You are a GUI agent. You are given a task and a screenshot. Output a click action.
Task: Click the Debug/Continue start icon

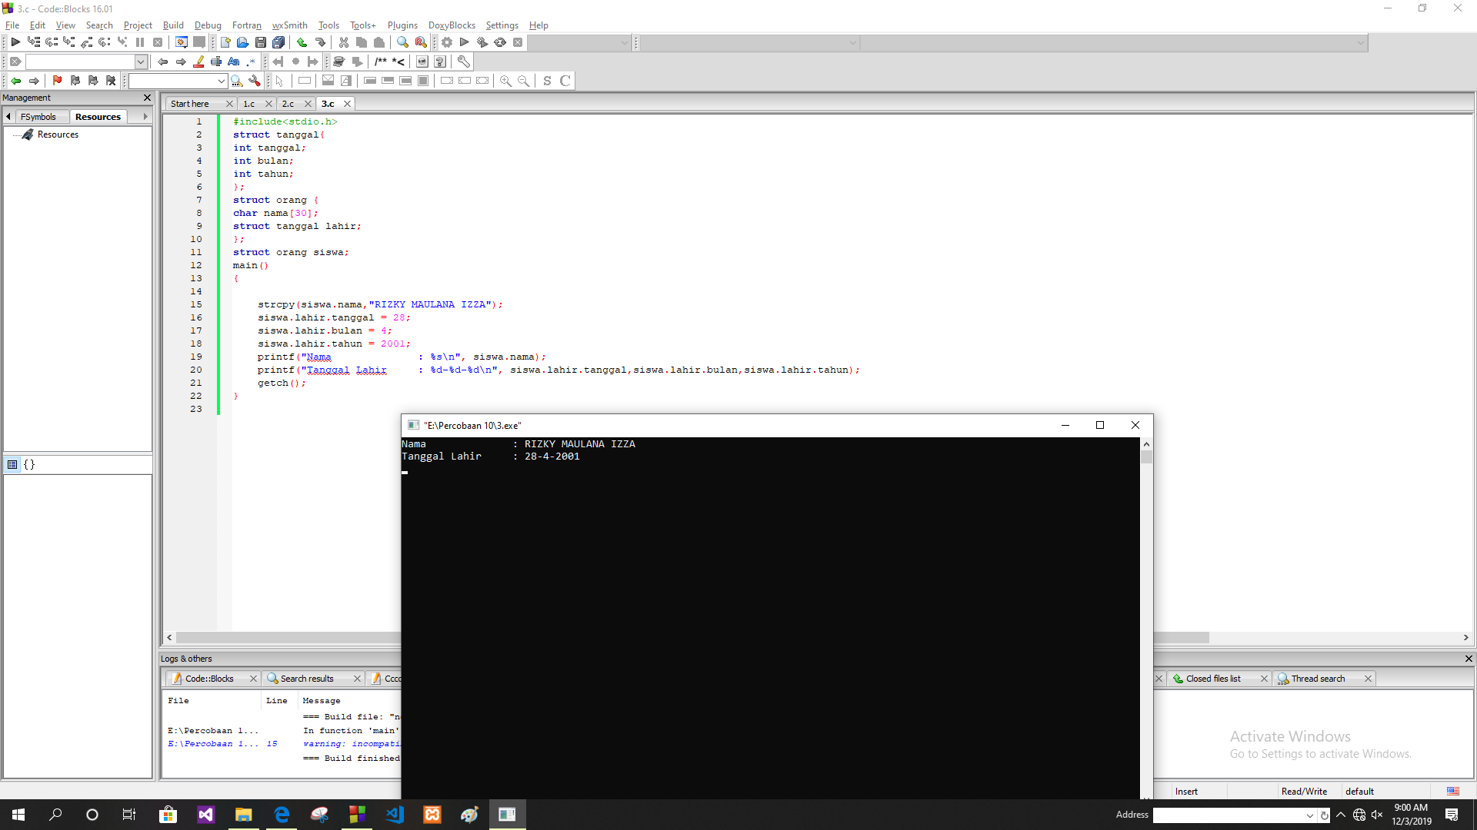pos(15,42)
